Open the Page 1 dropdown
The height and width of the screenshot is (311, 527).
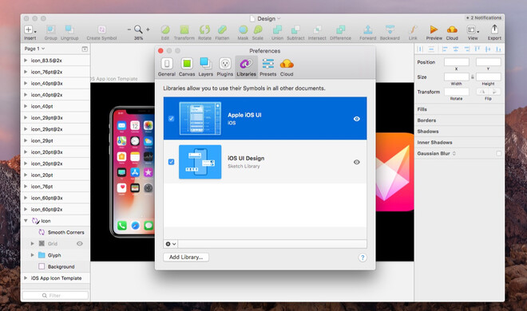[34, 49]
